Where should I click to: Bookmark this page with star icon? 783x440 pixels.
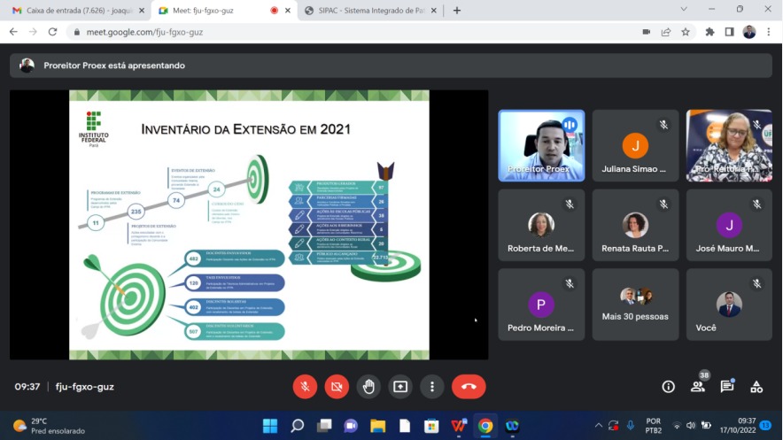686,32
